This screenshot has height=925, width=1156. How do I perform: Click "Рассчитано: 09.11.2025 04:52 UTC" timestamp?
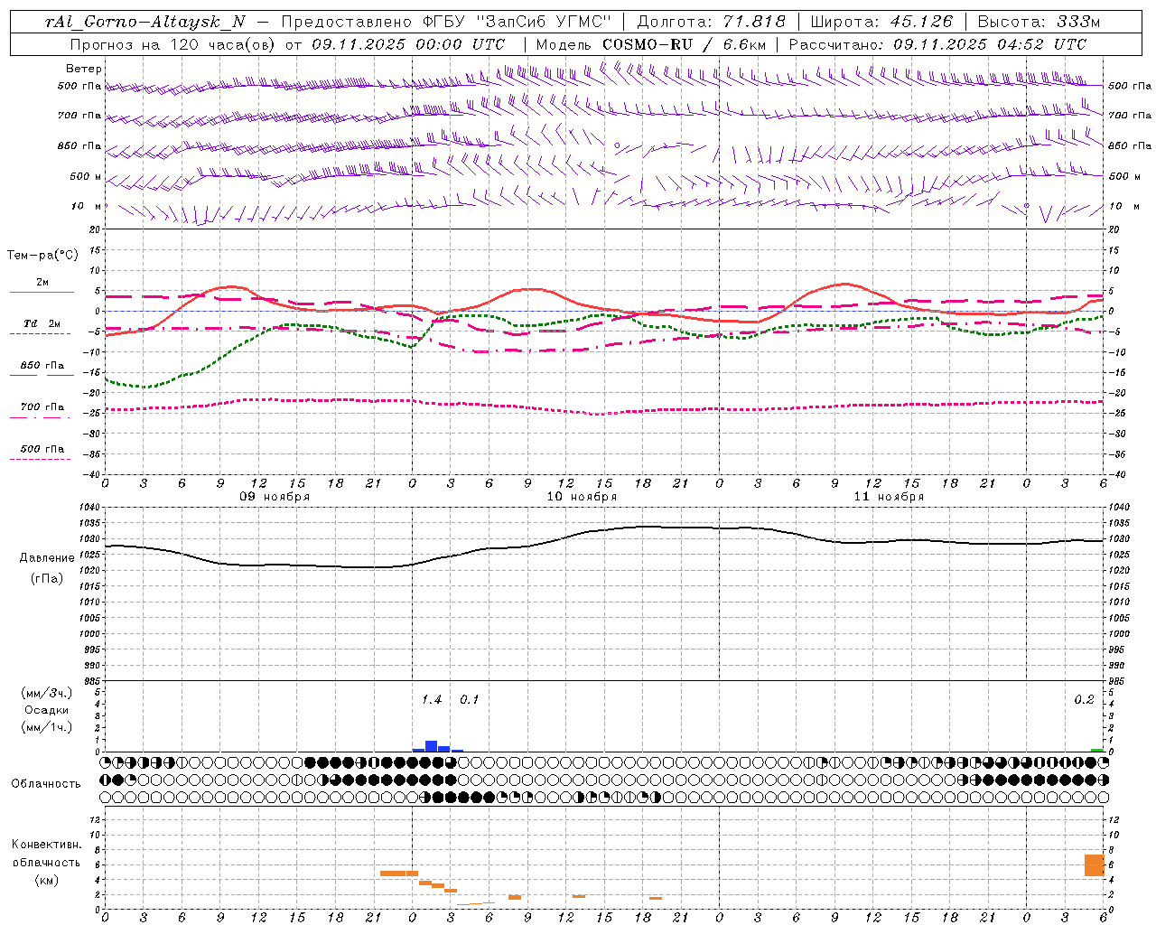click(937, 44)
